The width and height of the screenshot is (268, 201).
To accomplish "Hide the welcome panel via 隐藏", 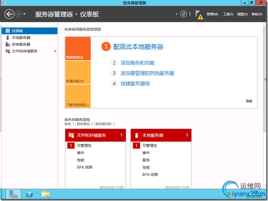I will coord(249,101).
